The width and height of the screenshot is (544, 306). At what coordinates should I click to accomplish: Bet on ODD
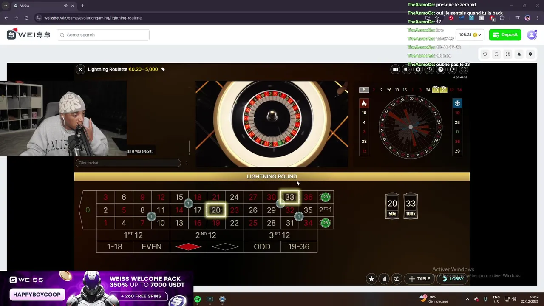[262, 246]
